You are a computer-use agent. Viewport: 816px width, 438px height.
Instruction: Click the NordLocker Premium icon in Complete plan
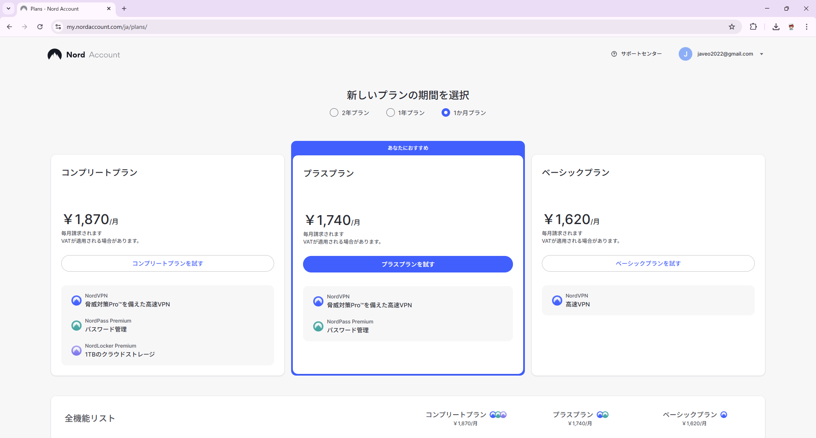(x=76, y=351)
